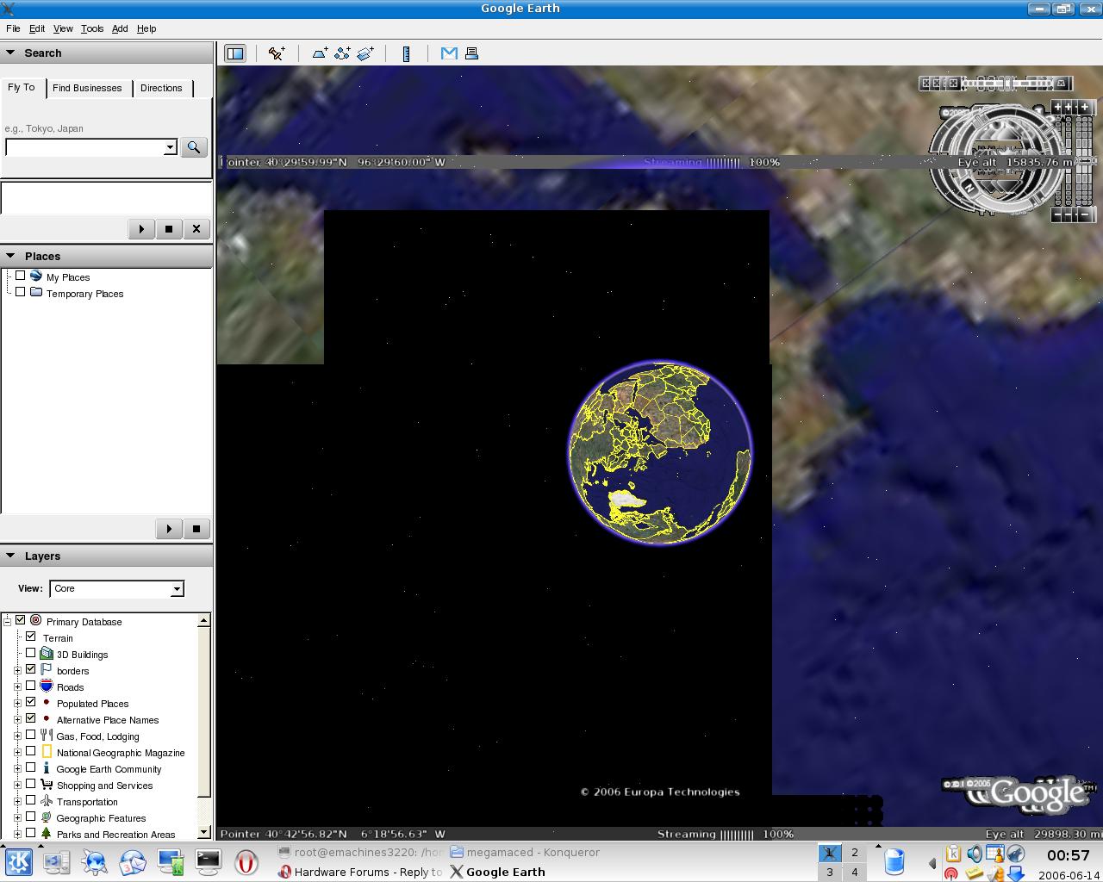1103x882 pixels.
Task: Launch Opera from the KDE panel
Action: pyautogui.click(x=246, y=861)
